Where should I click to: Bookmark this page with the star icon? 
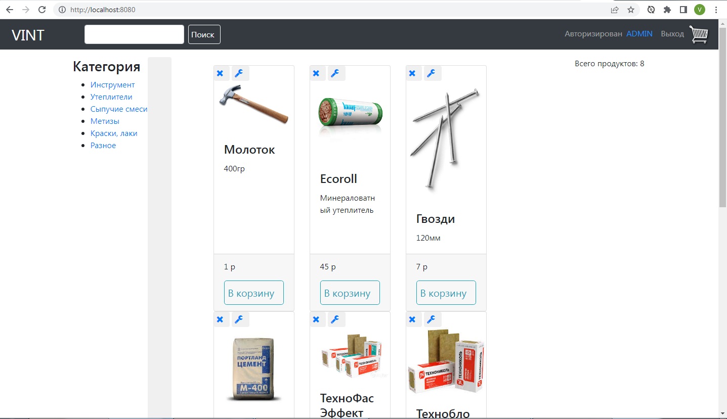click(x=631, y=10)
